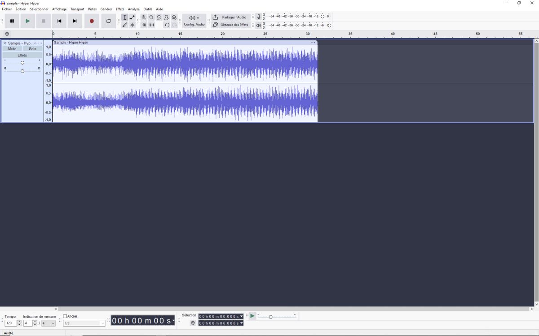This screenshot has width=539, height=336.
Task: Select the Envelope tool
Action: point(132,17)
